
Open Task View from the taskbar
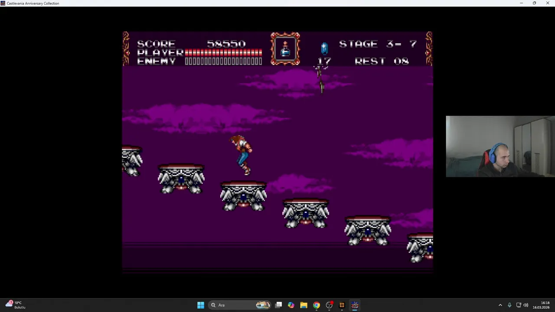[279, 305]
